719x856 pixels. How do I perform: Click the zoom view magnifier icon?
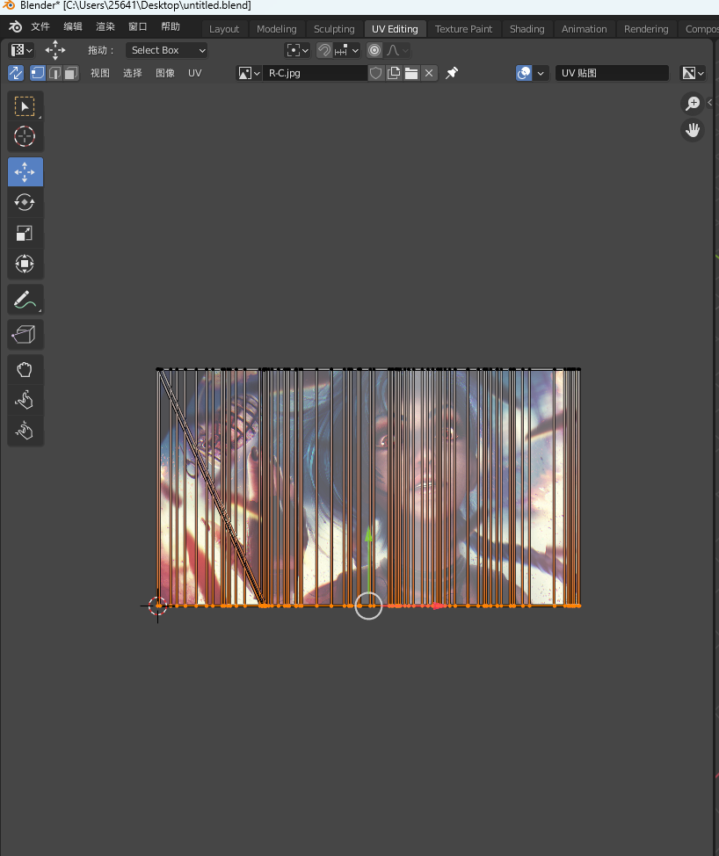click(x=693, y=103)
